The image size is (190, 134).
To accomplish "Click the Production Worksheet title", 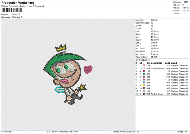I will point(16,3).
